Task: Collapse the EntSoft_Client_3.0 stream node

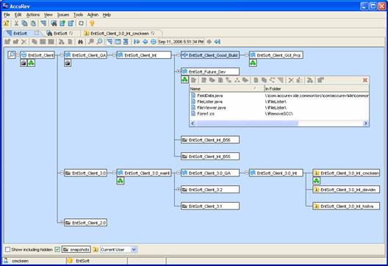Action: (62, 173)
